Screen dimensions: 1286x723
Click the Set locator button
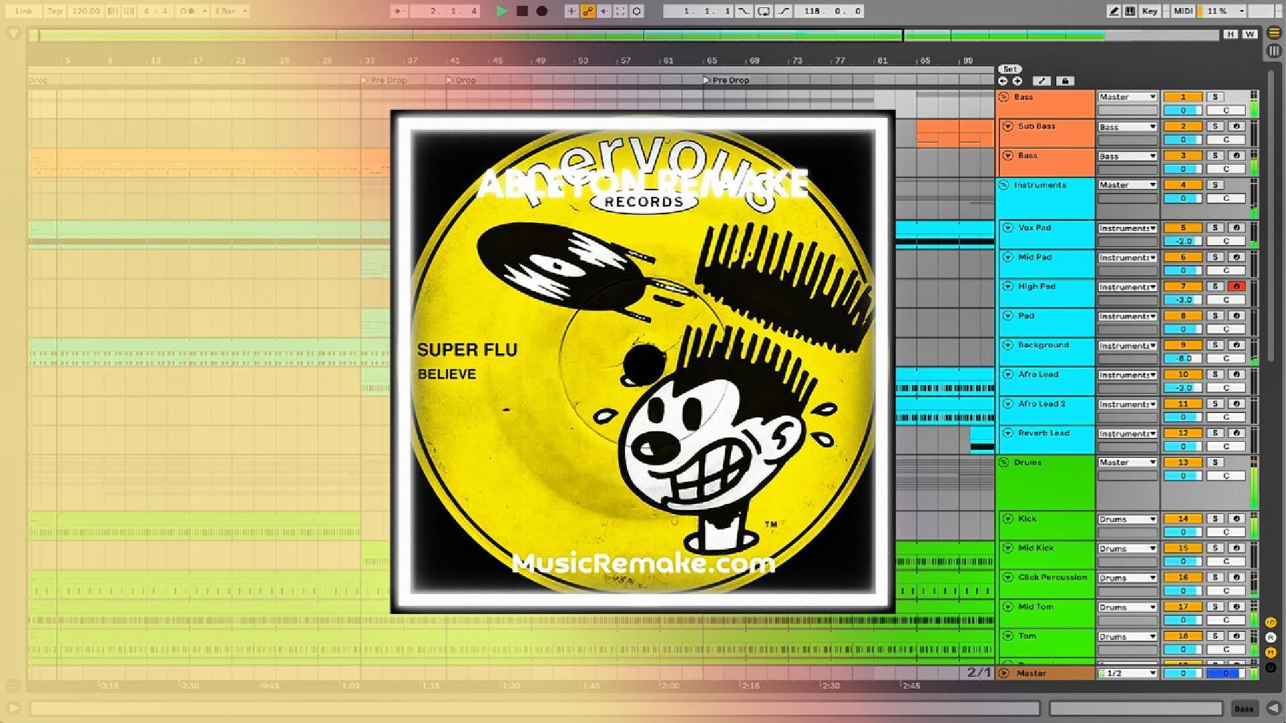pyautogui.click(x=1010, y=69)
